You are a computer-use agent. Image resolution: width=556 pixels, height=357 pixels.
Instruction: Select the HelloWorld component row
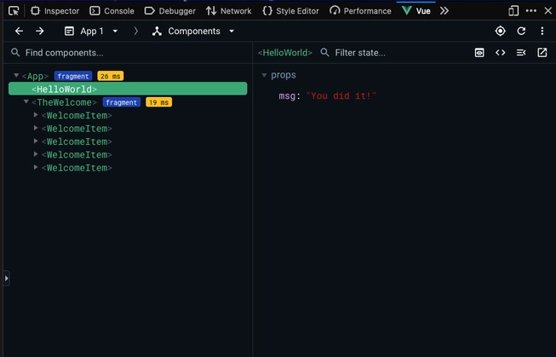(128, 89)
